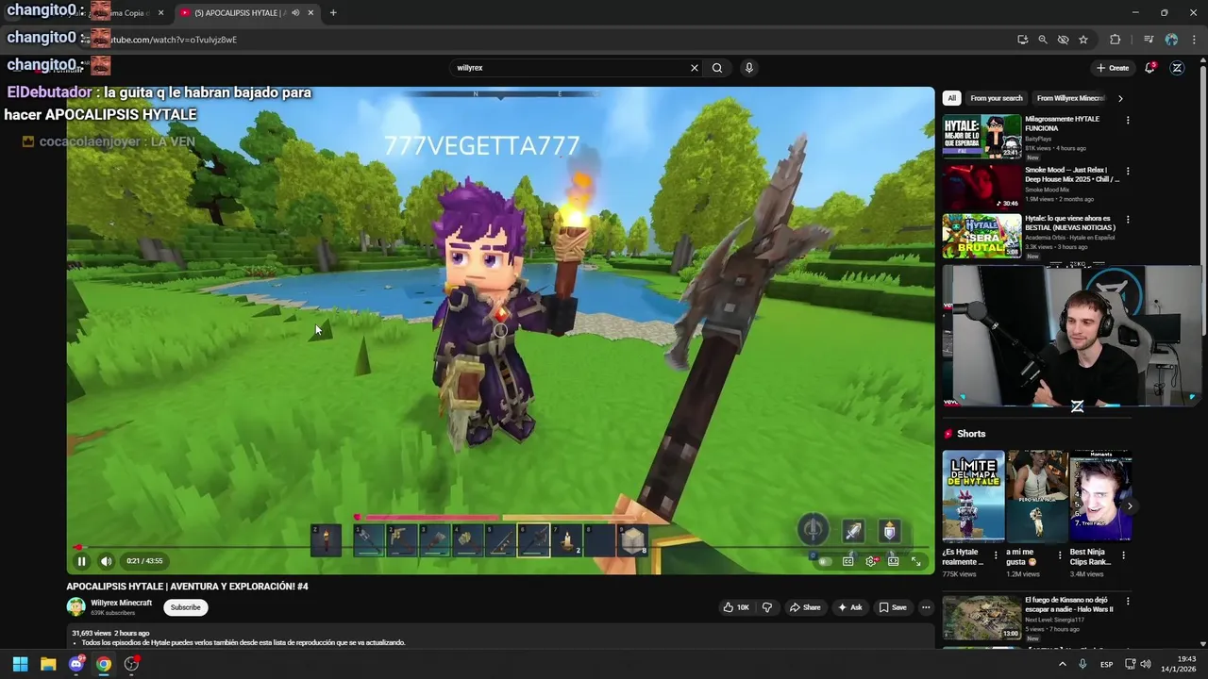The width and height of the screenshot is (1208, 679).
Task: Open Discord from taskbar
Action: pyautogui.click(x=76, y=664)
